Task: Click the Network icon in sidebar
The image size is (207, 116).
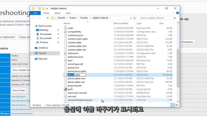Action: point(36,59)
